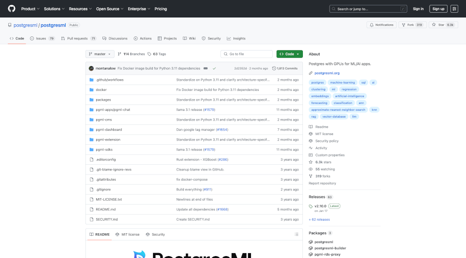
Task: Expand the Product menu in header
Action: (30, 9)
